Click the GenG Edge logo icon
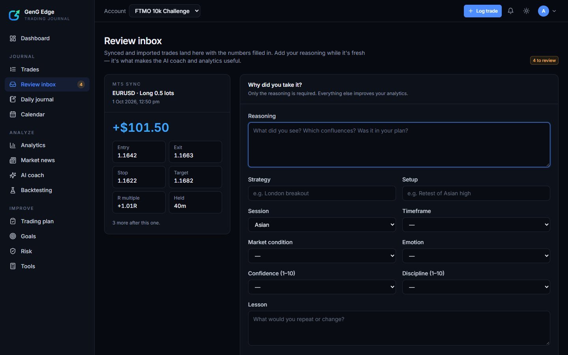The width and height of the screenshot is (568, 355). [x=14, y=15]
